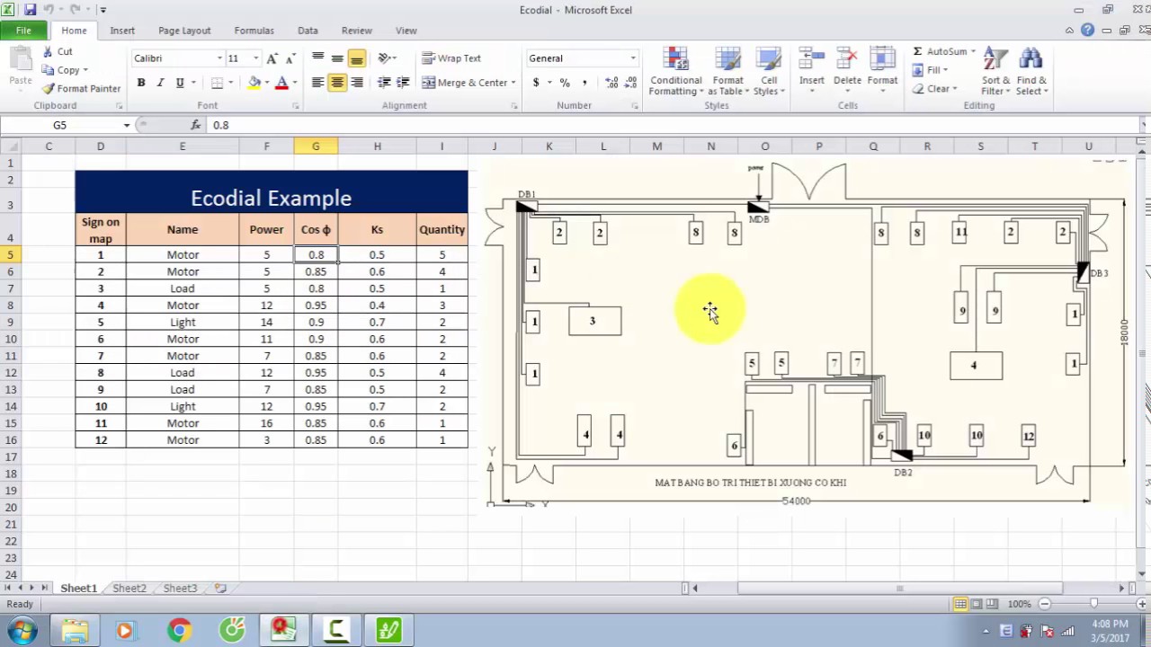
Task: Apply Wrap Text to selection
Action: [x=452, y=58]
